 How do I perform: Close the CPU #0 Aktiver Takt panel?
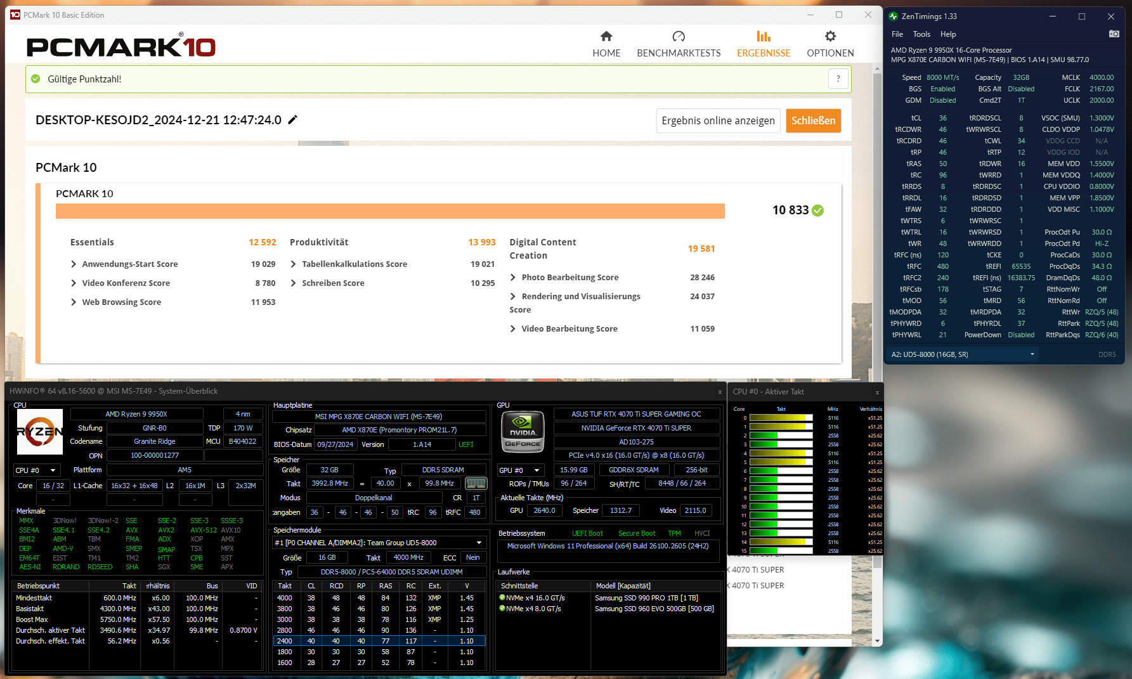point(877,392)
